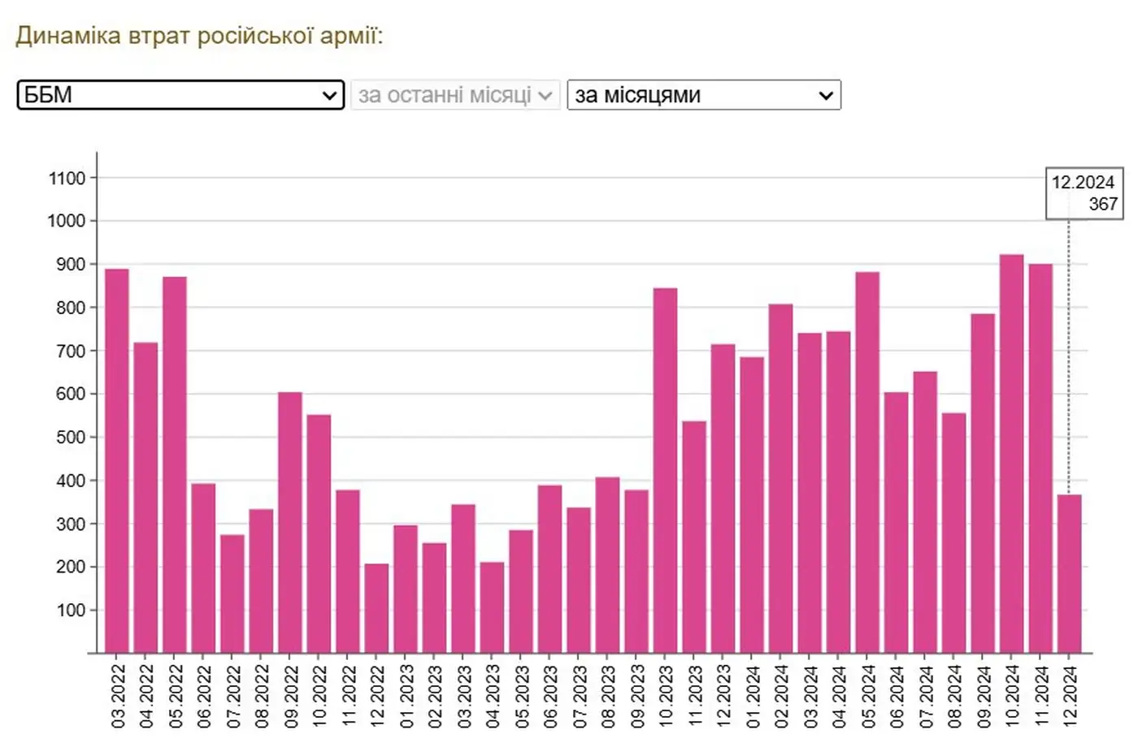This screenshot has height=747, width=1138.
Task: Click the 07.2022 x-axis label
Action: pos(232,696)
